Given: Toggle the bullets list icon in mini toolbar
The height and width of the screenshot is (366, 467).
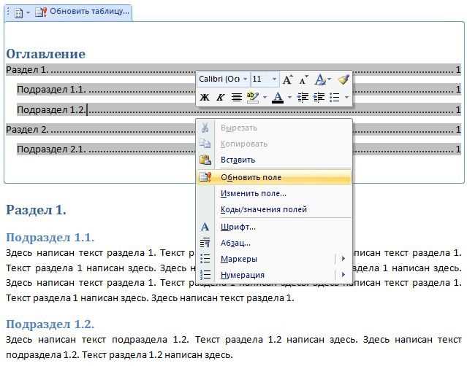Looking at the screenshot, I should coord(335,97).
